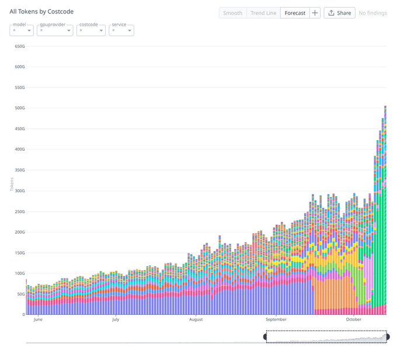
Task: Click the plus add button
Action: pyautogui.click(x=315, y=13)
